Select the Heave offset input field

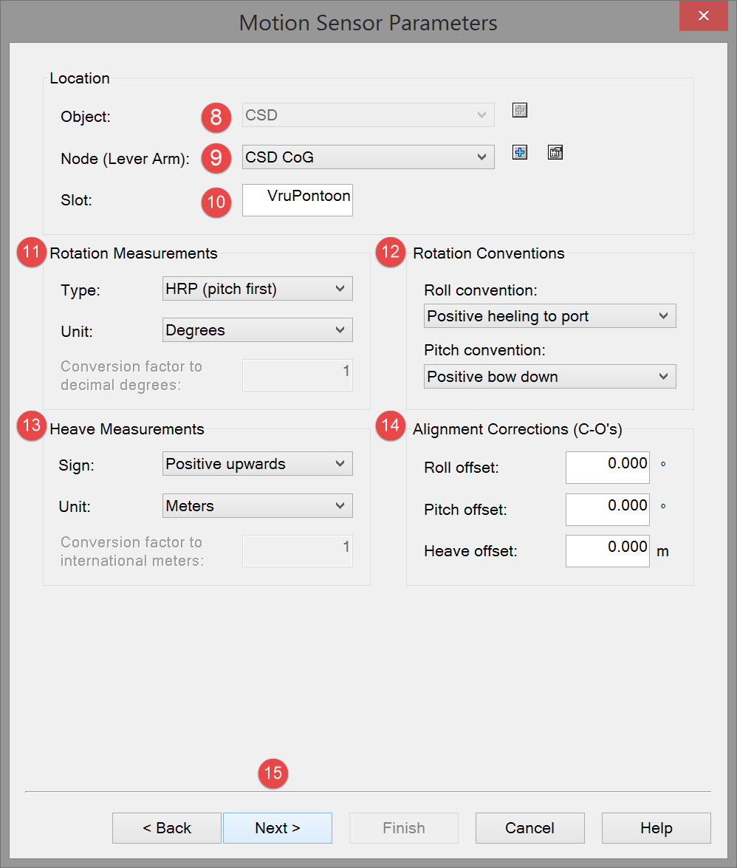[x=607, y=551]
